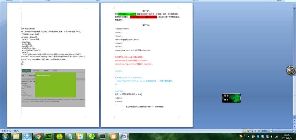This screenshot has width=296, height=140.
Task: Click the zoom out minus button
Action: coord(271,131)
